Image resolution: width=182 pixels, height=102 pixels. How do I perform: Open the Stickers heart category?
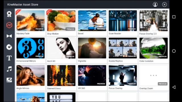coord(9,47)
